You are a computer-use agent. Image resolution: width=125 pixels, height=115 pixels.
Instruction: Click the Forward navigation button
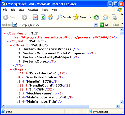pyautogui.click(x=24, y=17)
